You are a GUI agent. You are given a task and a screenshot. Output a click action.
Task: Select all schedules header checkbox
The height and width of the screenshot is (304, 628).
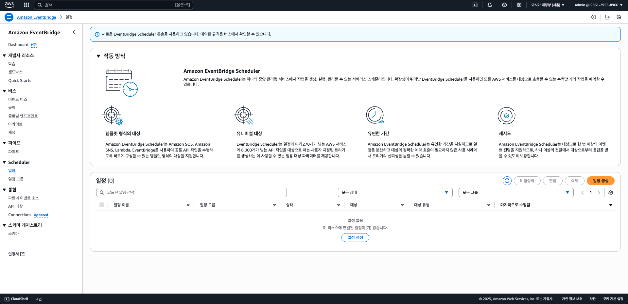point(102,205)
